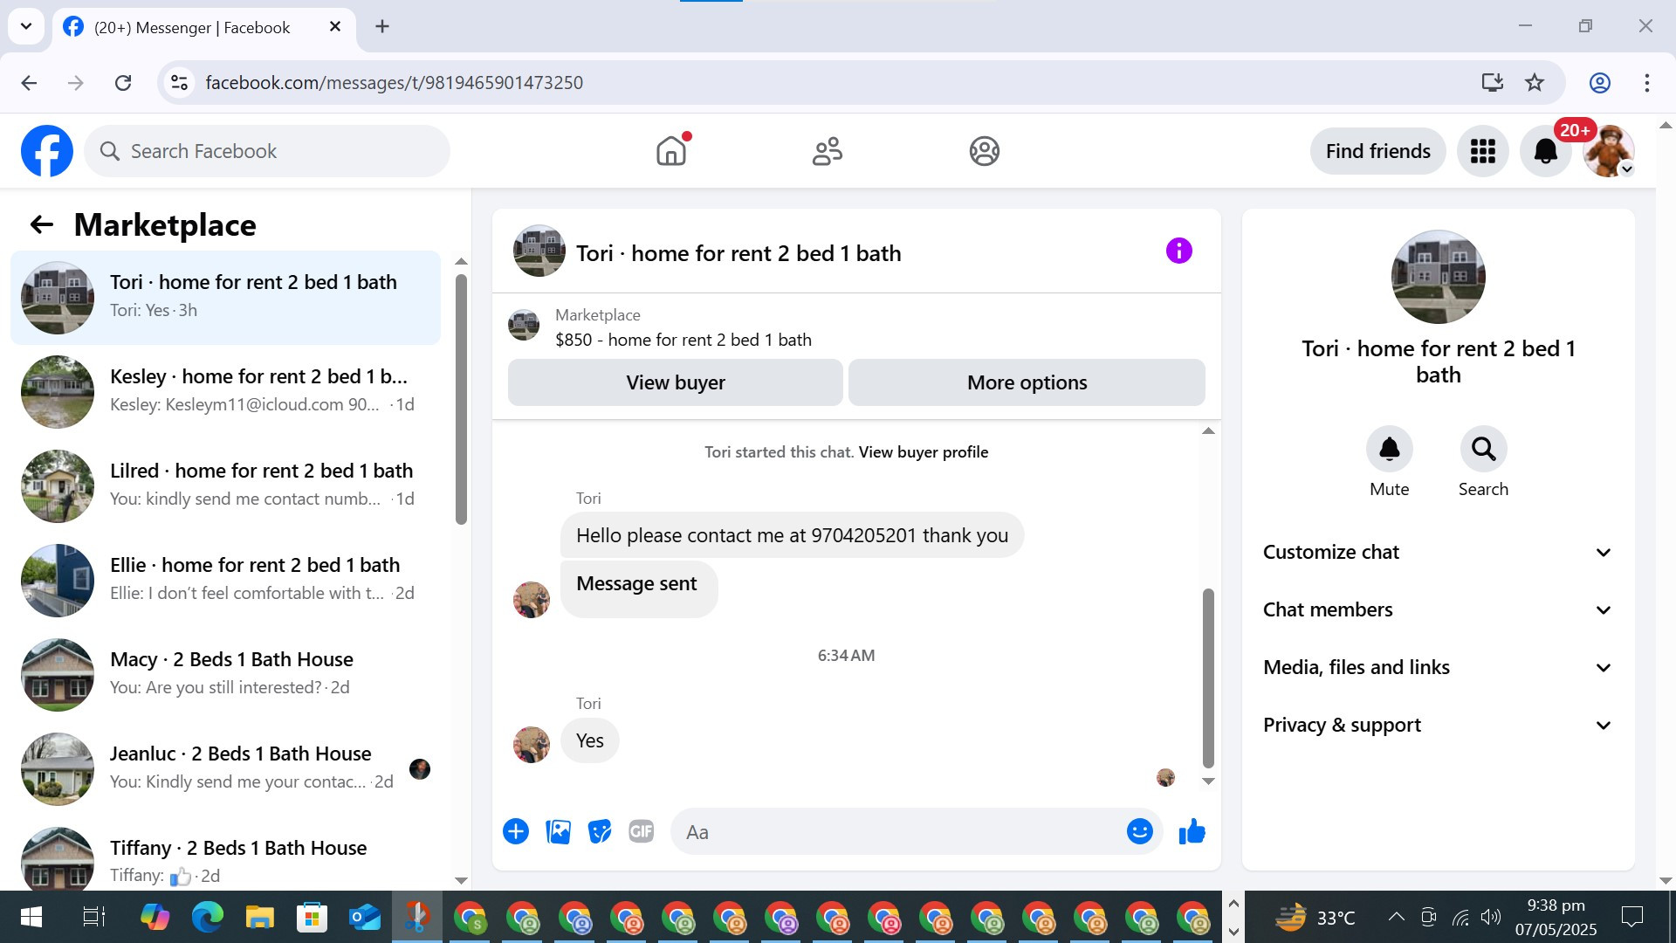
Task: Open the Friends tab in top navigation
Action: tap(827, 151)
